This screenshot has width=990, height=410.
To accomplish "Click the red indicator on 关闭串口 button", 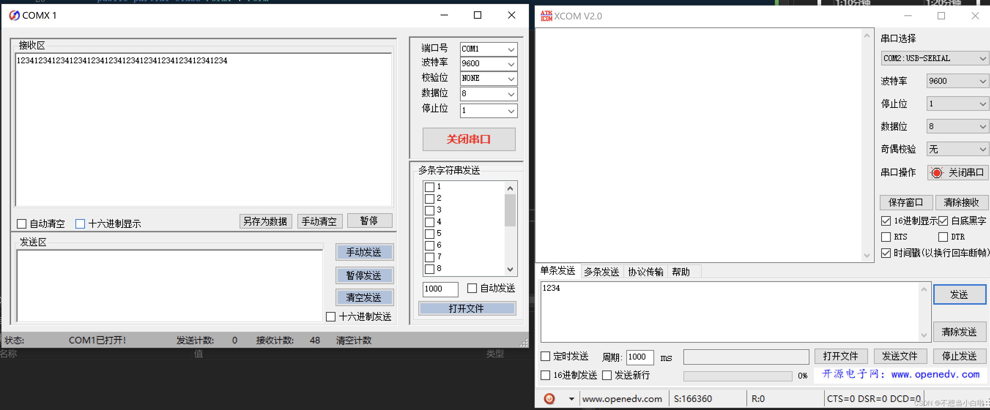I will pos(936,173).
